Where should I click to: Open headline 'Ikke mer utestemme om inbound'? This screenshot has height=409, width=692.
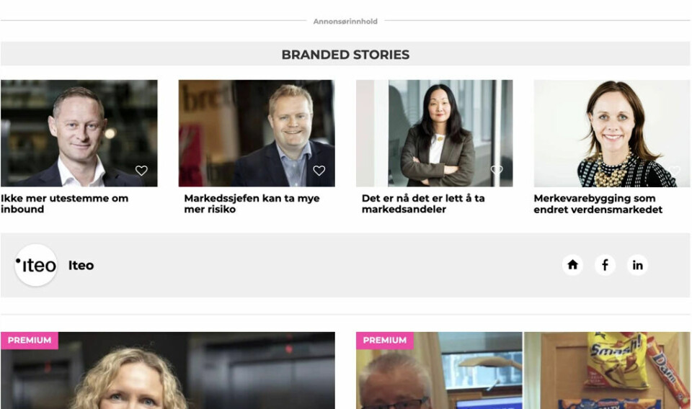coord(64,204)
